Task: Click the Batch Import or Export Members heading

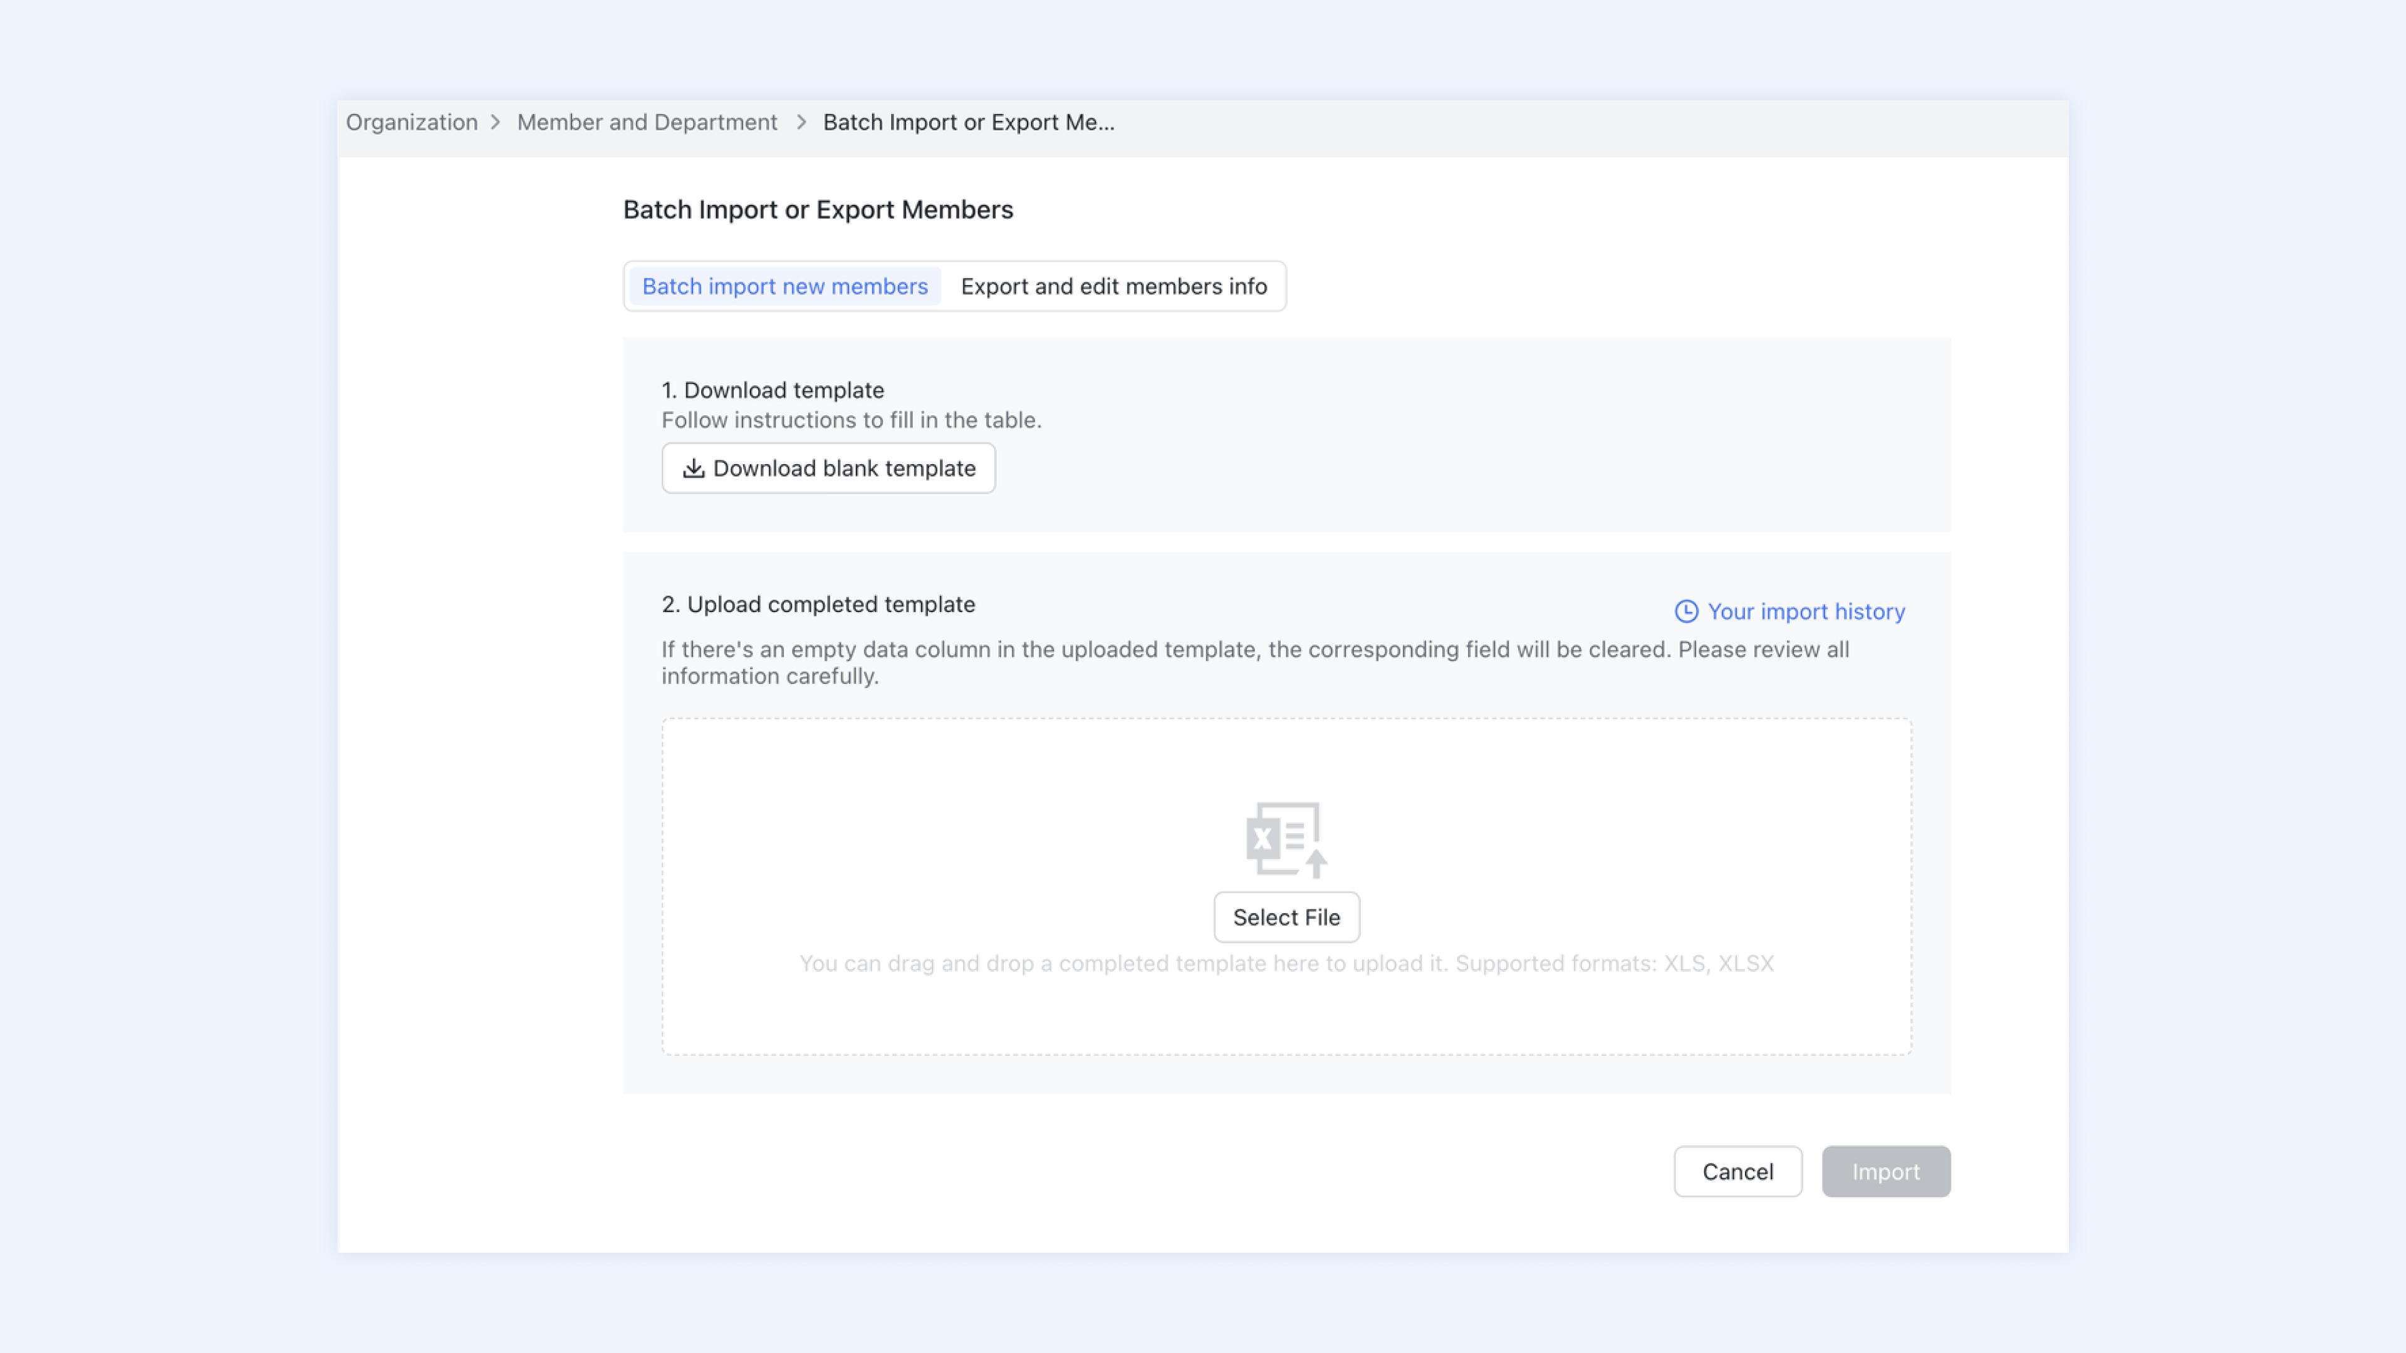Action: point(817,209)
